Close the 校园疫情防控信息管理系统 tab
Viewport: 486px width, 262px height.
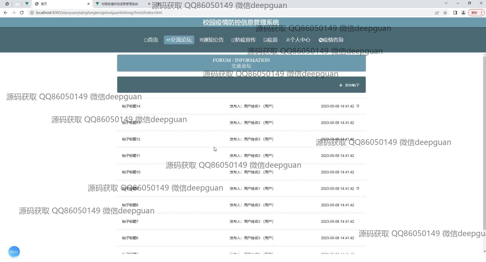[149, 4]
